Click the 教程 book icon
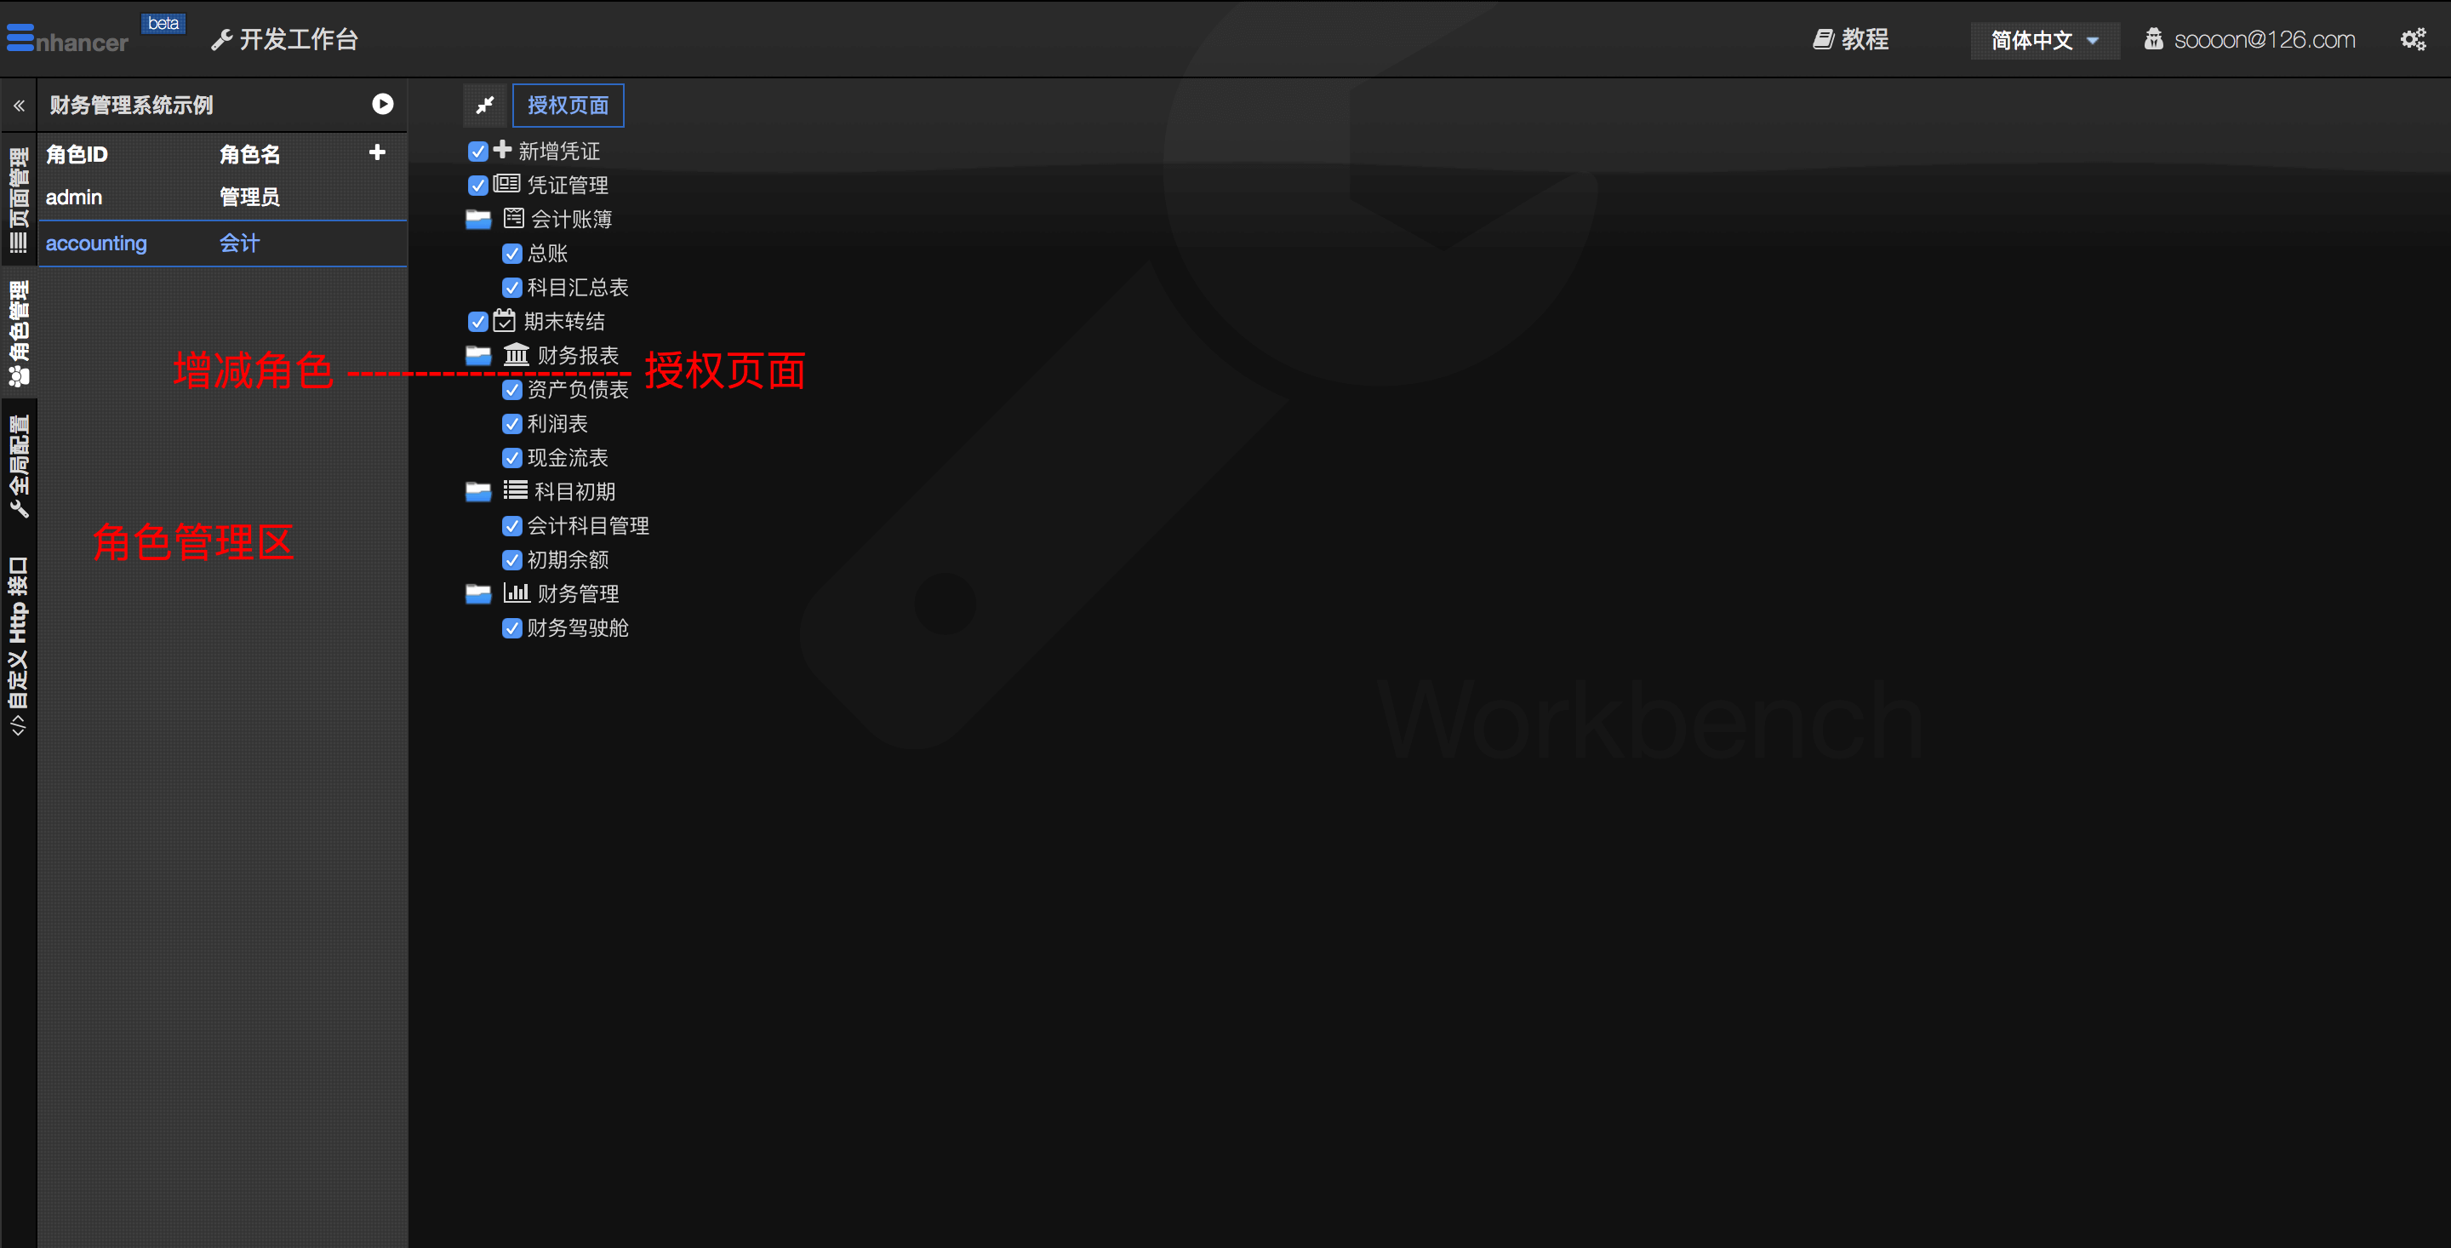2451x1248 pixels. pos(1822,39)
